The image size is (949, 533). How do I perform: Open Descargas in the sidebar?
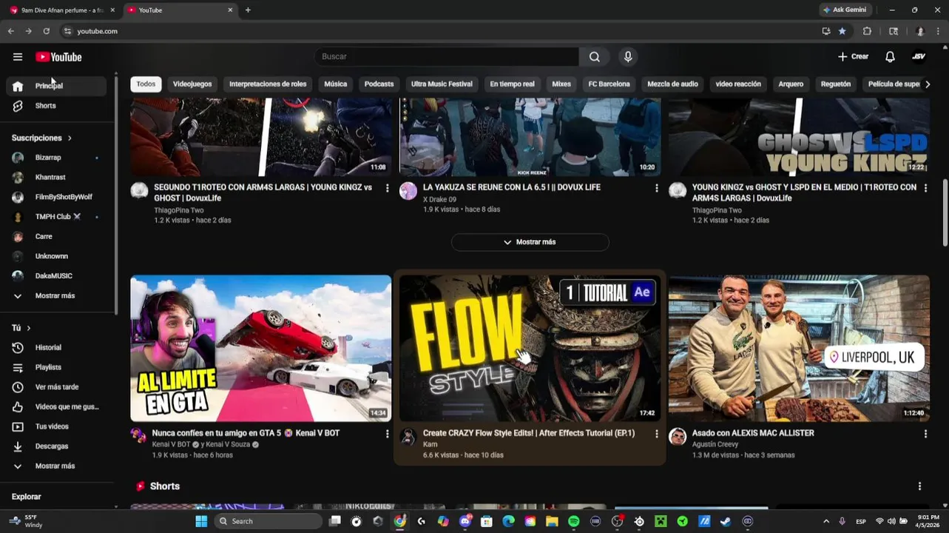click(56, 446)
